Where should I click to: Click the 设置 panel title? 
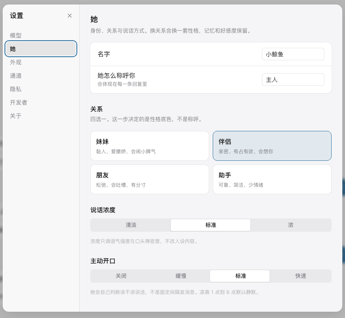point(17,16)
